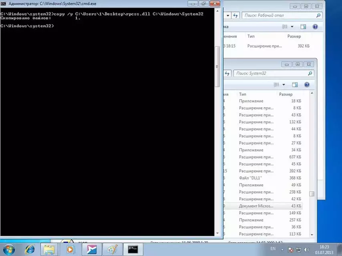Image resolution: width=342 pixels, height=256 pixels.
Task: Refresh the System32 window address bar
Action: coord(227,74)
